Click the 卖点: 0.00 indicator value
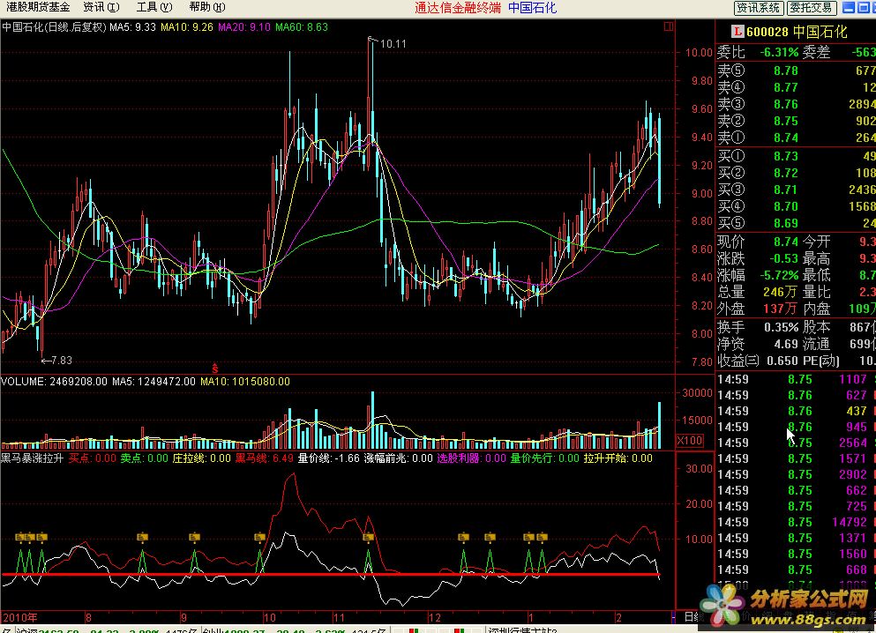The width and height of the screenshot is (876, 633). [144, 458]
